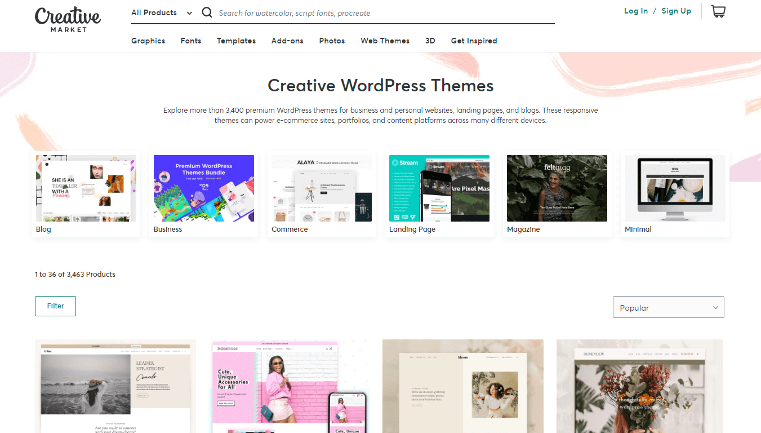Click the Sign Up link
Image resolution: width=761 pixels, height=433 pixels.
[x=676, y=11]
